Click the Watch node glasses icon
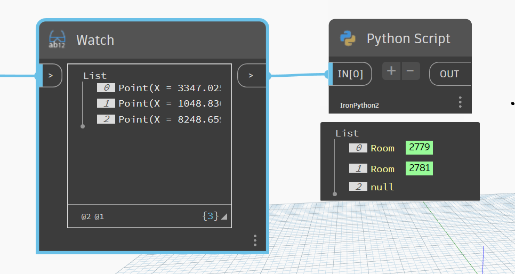Viewport: 515px width, 274px height. 57,39
